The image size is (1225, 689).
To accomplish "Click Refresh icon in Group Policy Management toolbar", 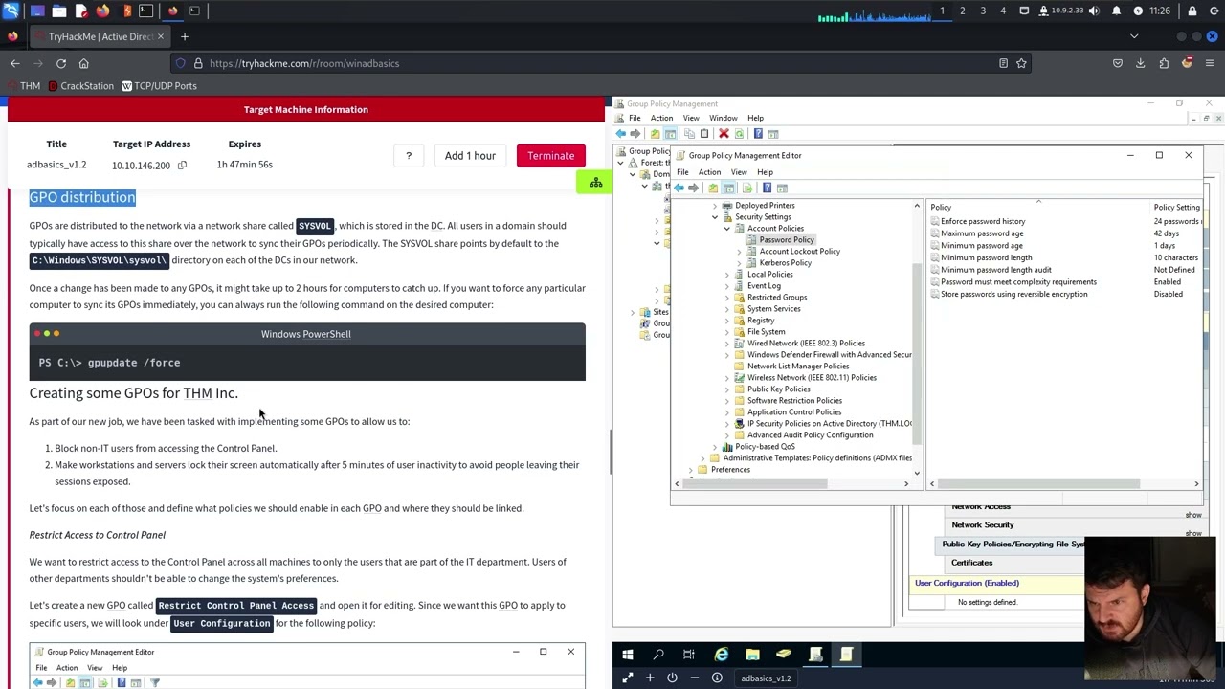I will [739, 133].
